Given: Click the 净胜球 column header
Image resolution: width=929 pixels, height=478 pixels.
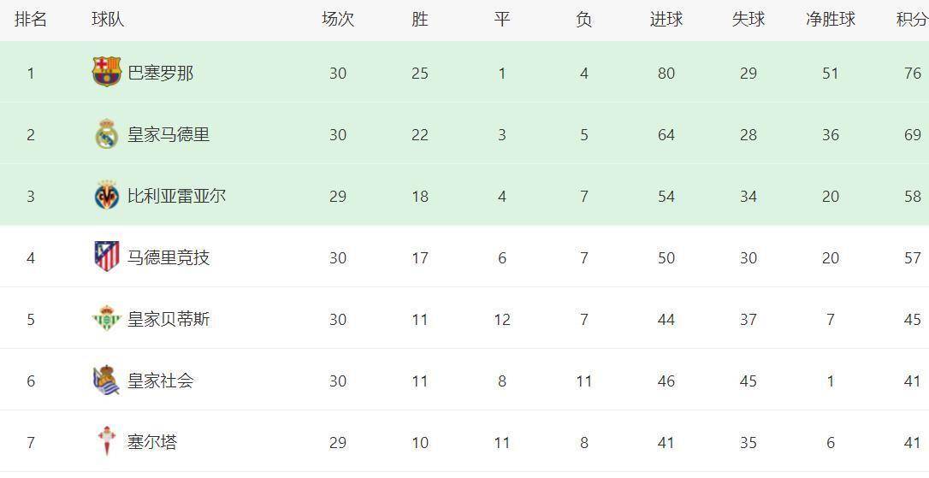Looking at the screenshot, I should 830,20.
